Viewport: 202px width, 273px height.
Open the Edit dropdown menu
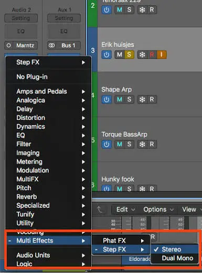coord(126,209)
